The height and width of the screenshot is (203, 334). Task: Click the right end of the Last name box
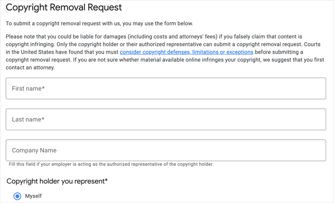(x=314, y=119)
